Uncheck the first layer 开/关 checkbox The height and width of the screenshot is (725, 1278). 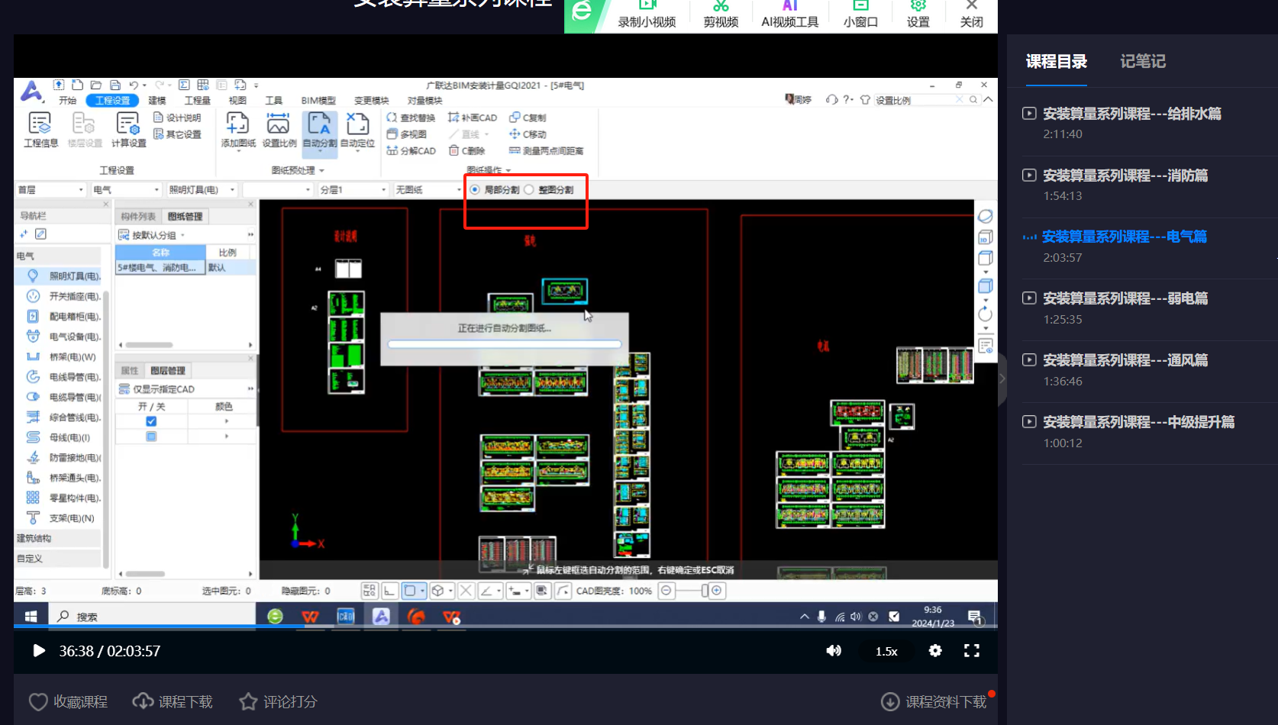click(x=151, y=421)
